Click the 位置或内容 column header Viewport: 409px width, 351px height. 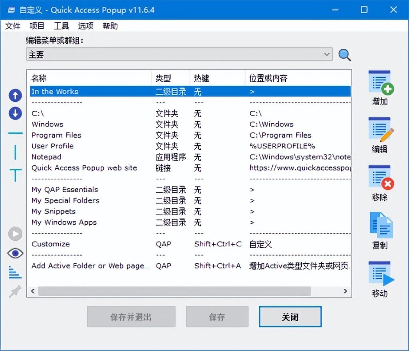pos(298,78)
